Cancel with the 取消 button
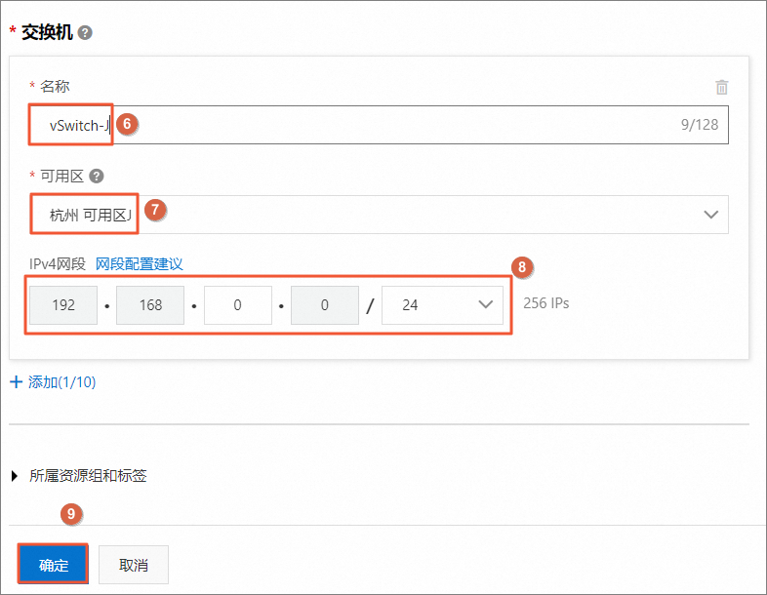 tap(134, 565)
